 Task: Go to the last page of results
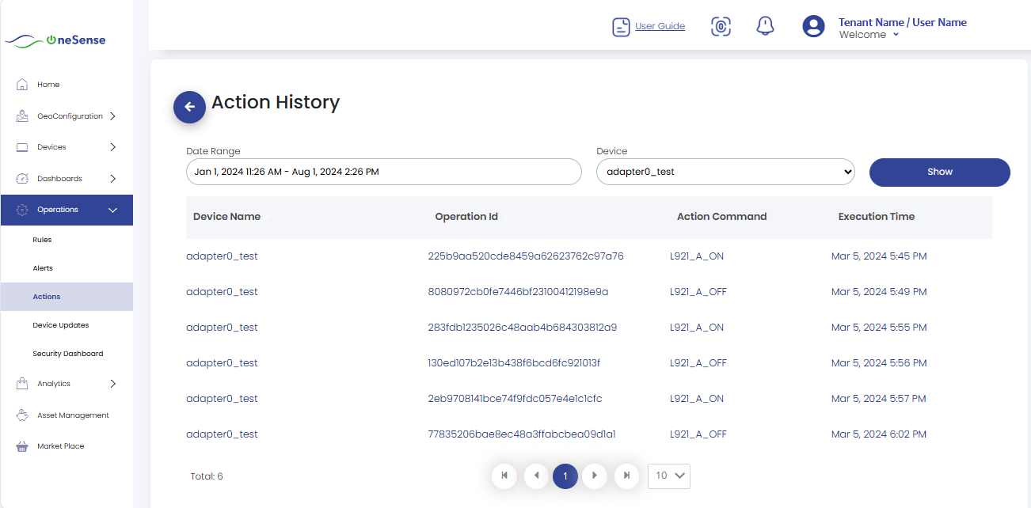point(626,476)
